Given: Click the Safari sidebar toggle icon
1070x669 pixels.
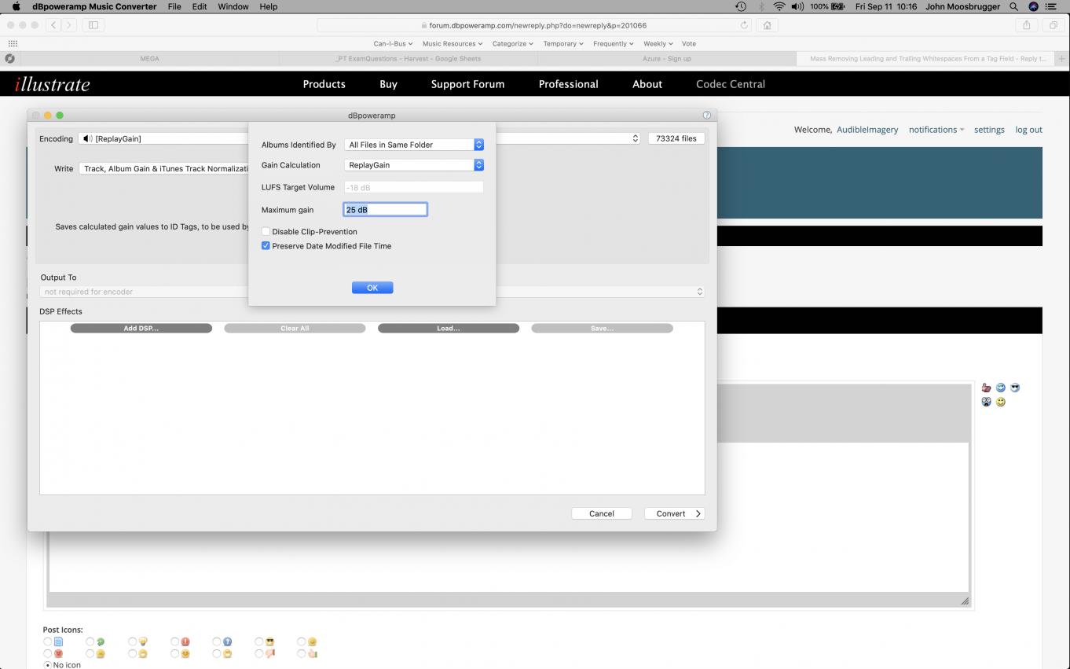Looking at the screenshot, I should [x=93, y=25].
